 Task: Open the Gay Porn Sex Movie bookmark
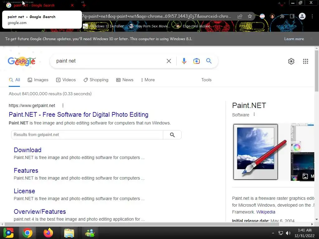tap(150, 26)
